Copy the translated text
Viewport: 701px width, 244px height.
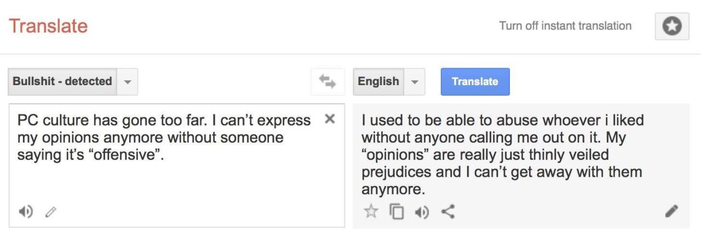pos(396,211)
